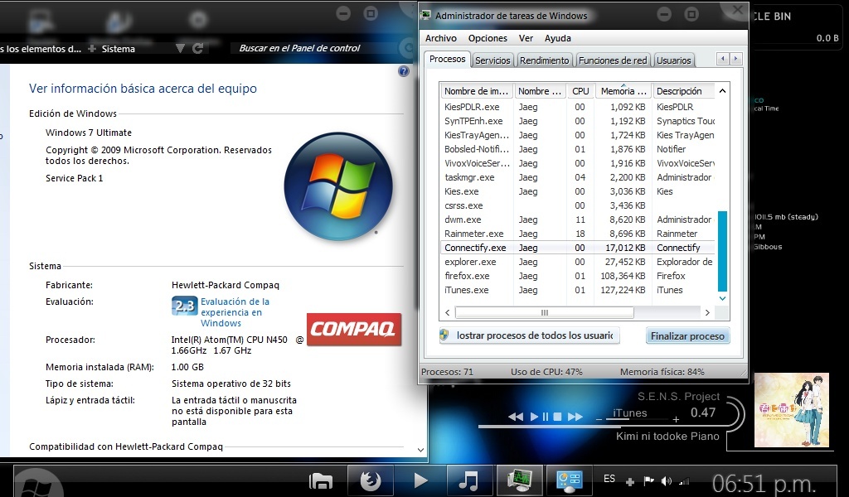Refresh the Control Panel address bar

(x=198, y=49)
